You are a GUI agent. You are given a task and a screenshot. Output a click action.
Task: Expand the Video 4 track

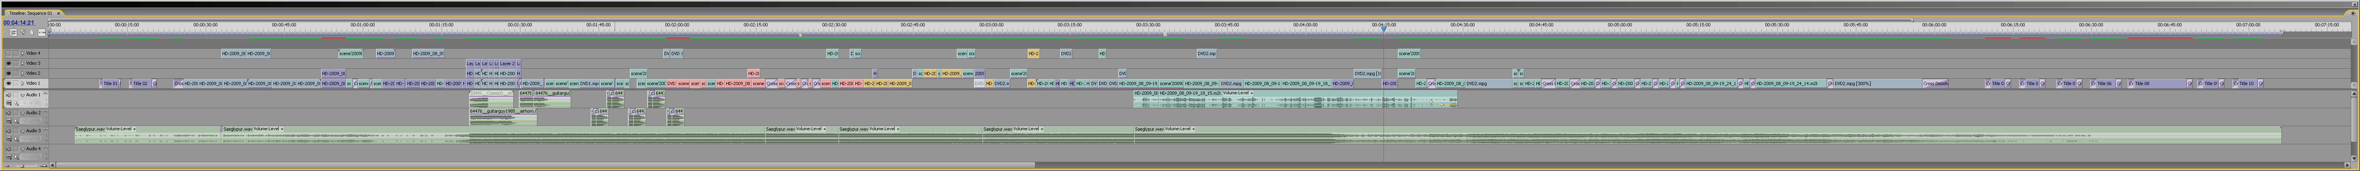tap(22, 53)
